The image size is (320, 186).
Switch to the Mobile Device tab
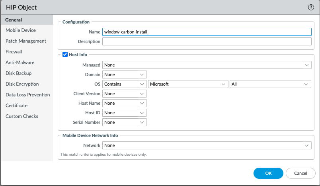(21, 30)
